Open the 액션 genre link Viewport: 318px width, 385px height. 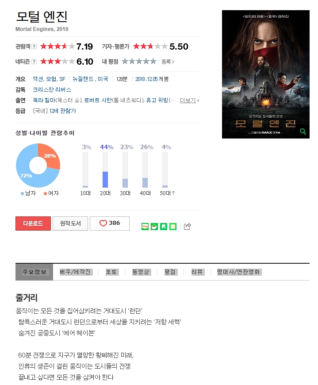[38, 79]
